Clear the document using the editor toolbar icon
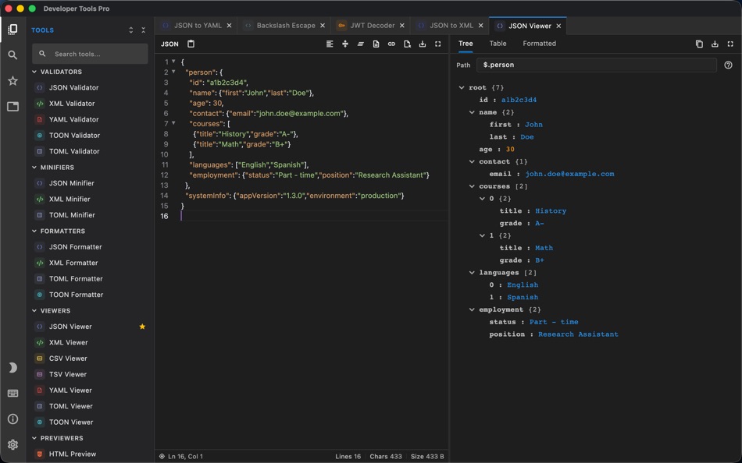The image size is (742, 463). 407,44
